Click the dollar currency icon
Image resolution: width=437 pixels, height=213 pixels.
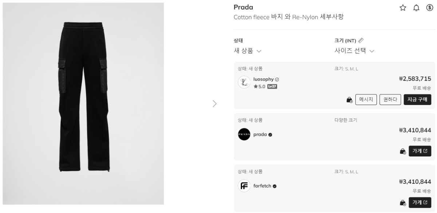(x=429, y=8)
